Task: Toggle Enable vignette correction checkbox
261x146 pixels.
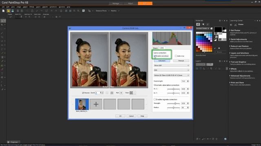Action: coord(155,99)
